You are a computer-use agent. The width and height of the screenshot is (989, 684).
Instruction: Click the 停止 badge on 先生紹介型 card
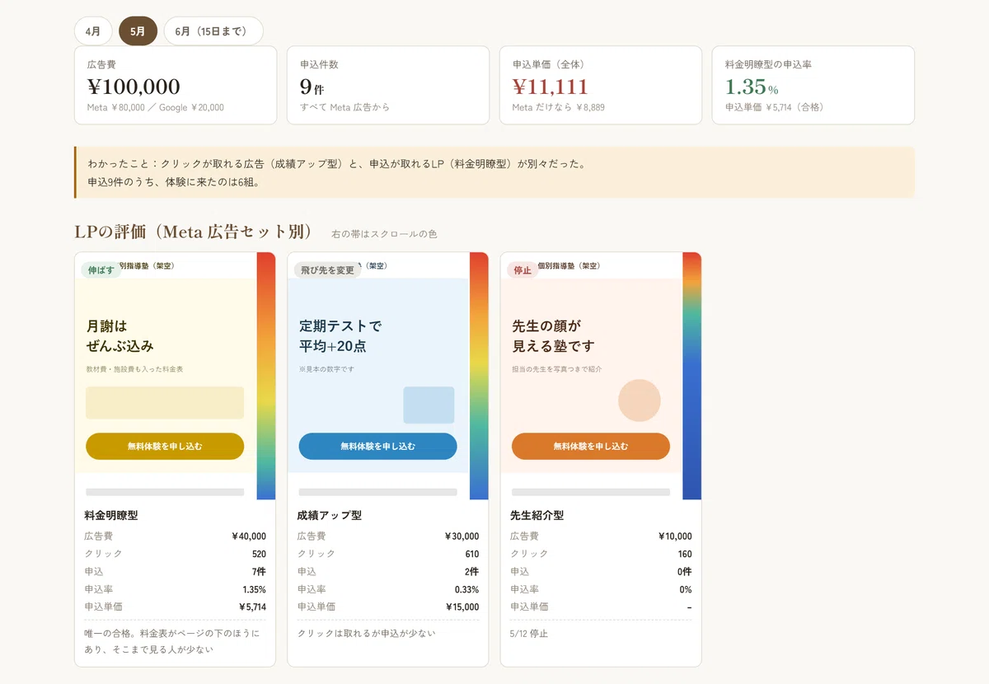(523, 270)
